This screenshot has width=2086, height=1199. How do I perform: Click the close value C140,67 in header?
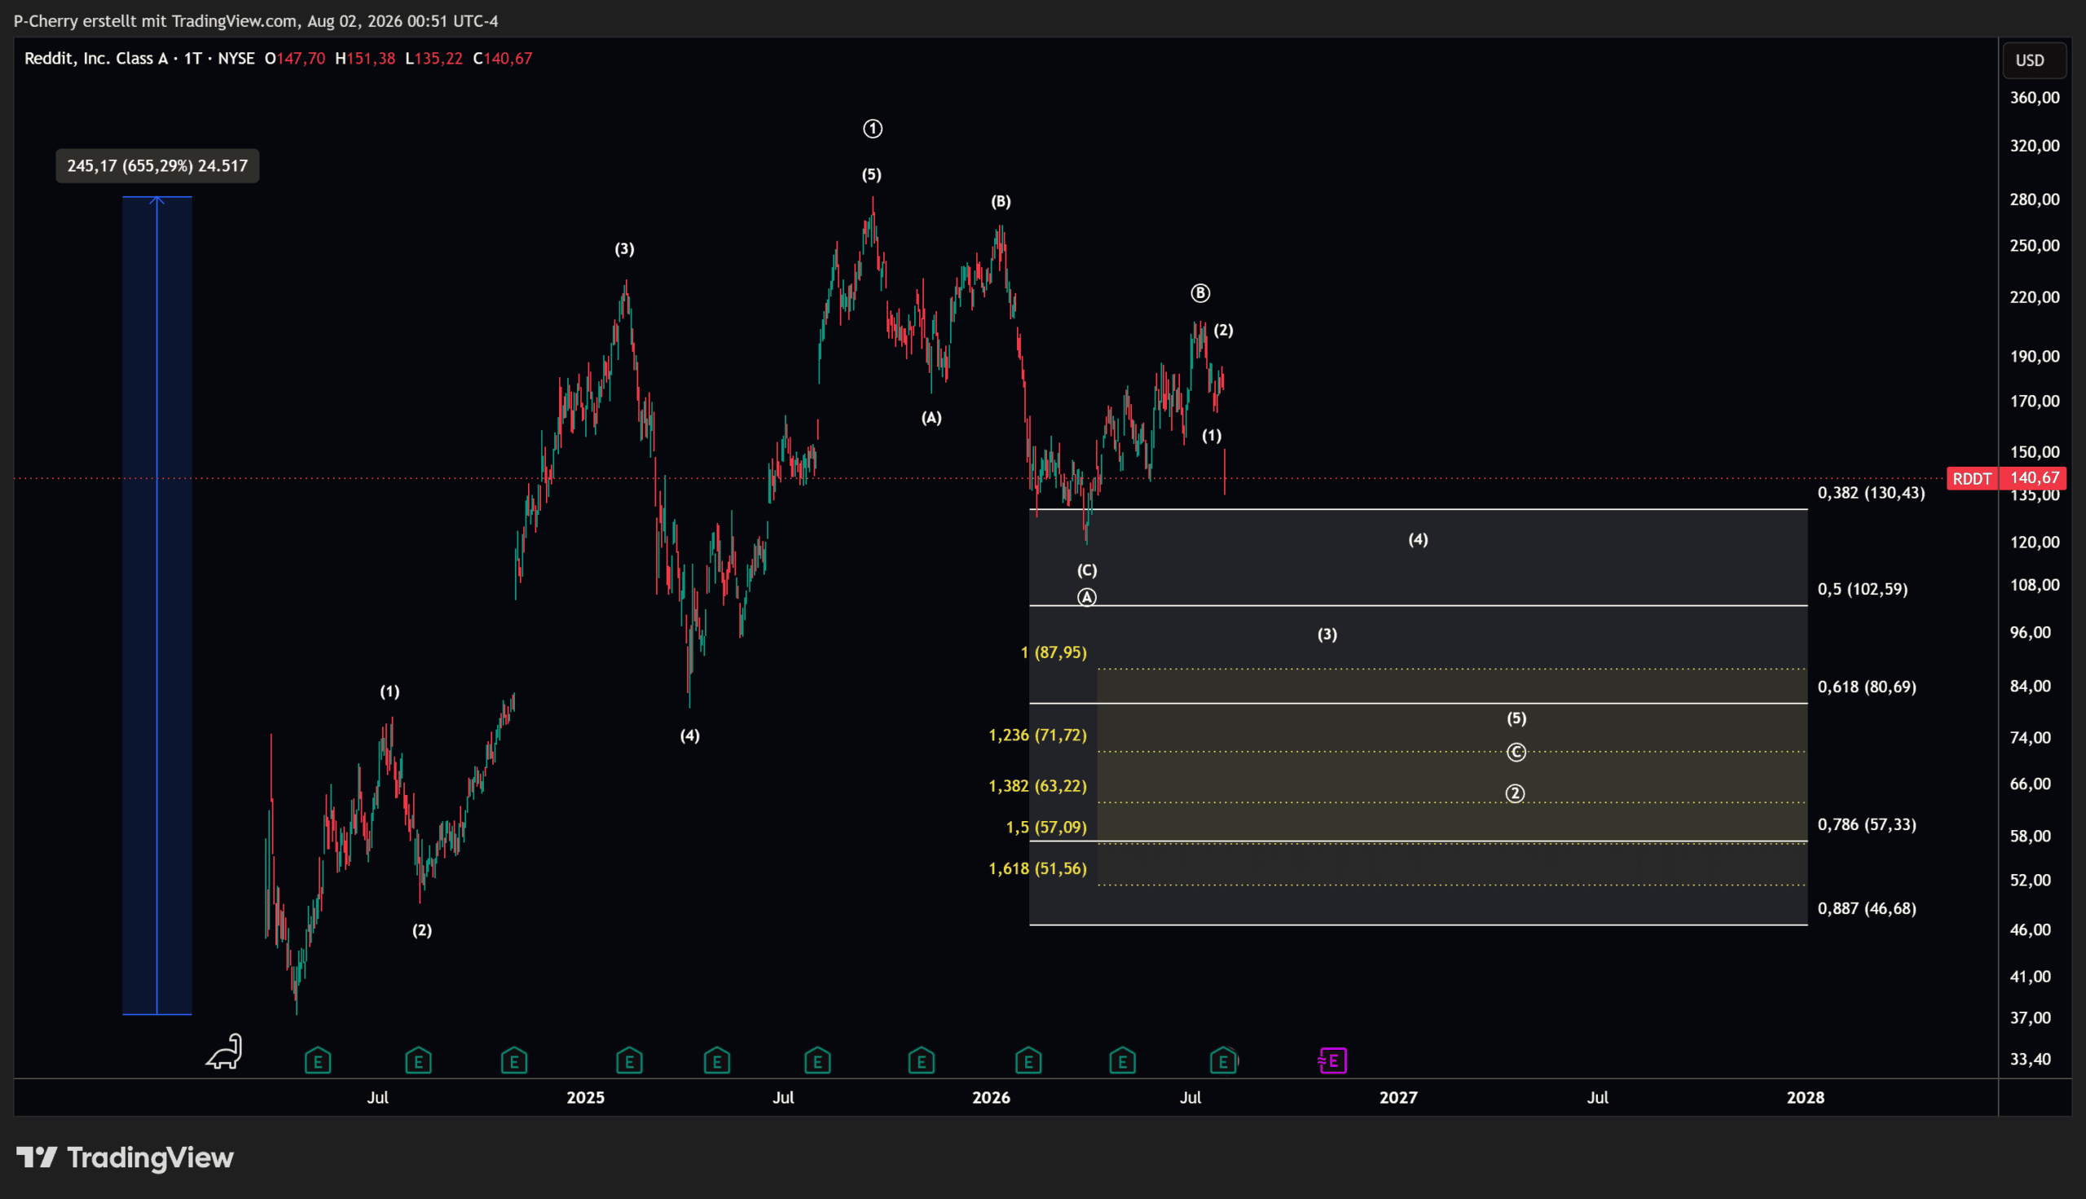503,59
